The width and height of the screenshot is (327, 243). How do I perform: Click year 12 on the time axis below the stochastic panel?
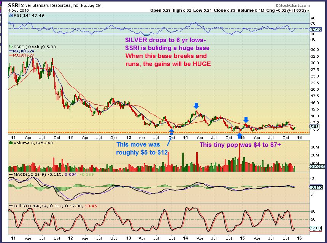pyautogui.click(x=70, y=238)
